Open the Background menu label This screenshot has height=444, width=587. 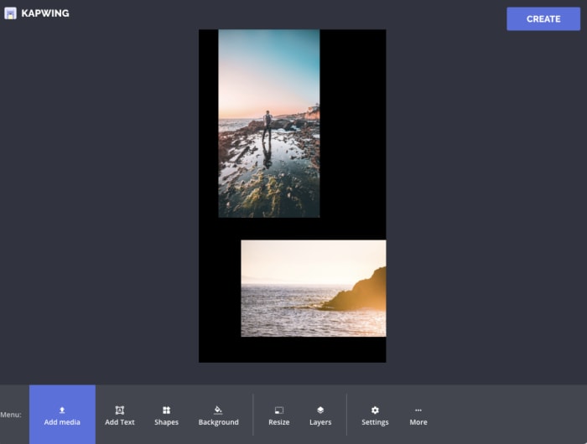click(x=219, y=422)
